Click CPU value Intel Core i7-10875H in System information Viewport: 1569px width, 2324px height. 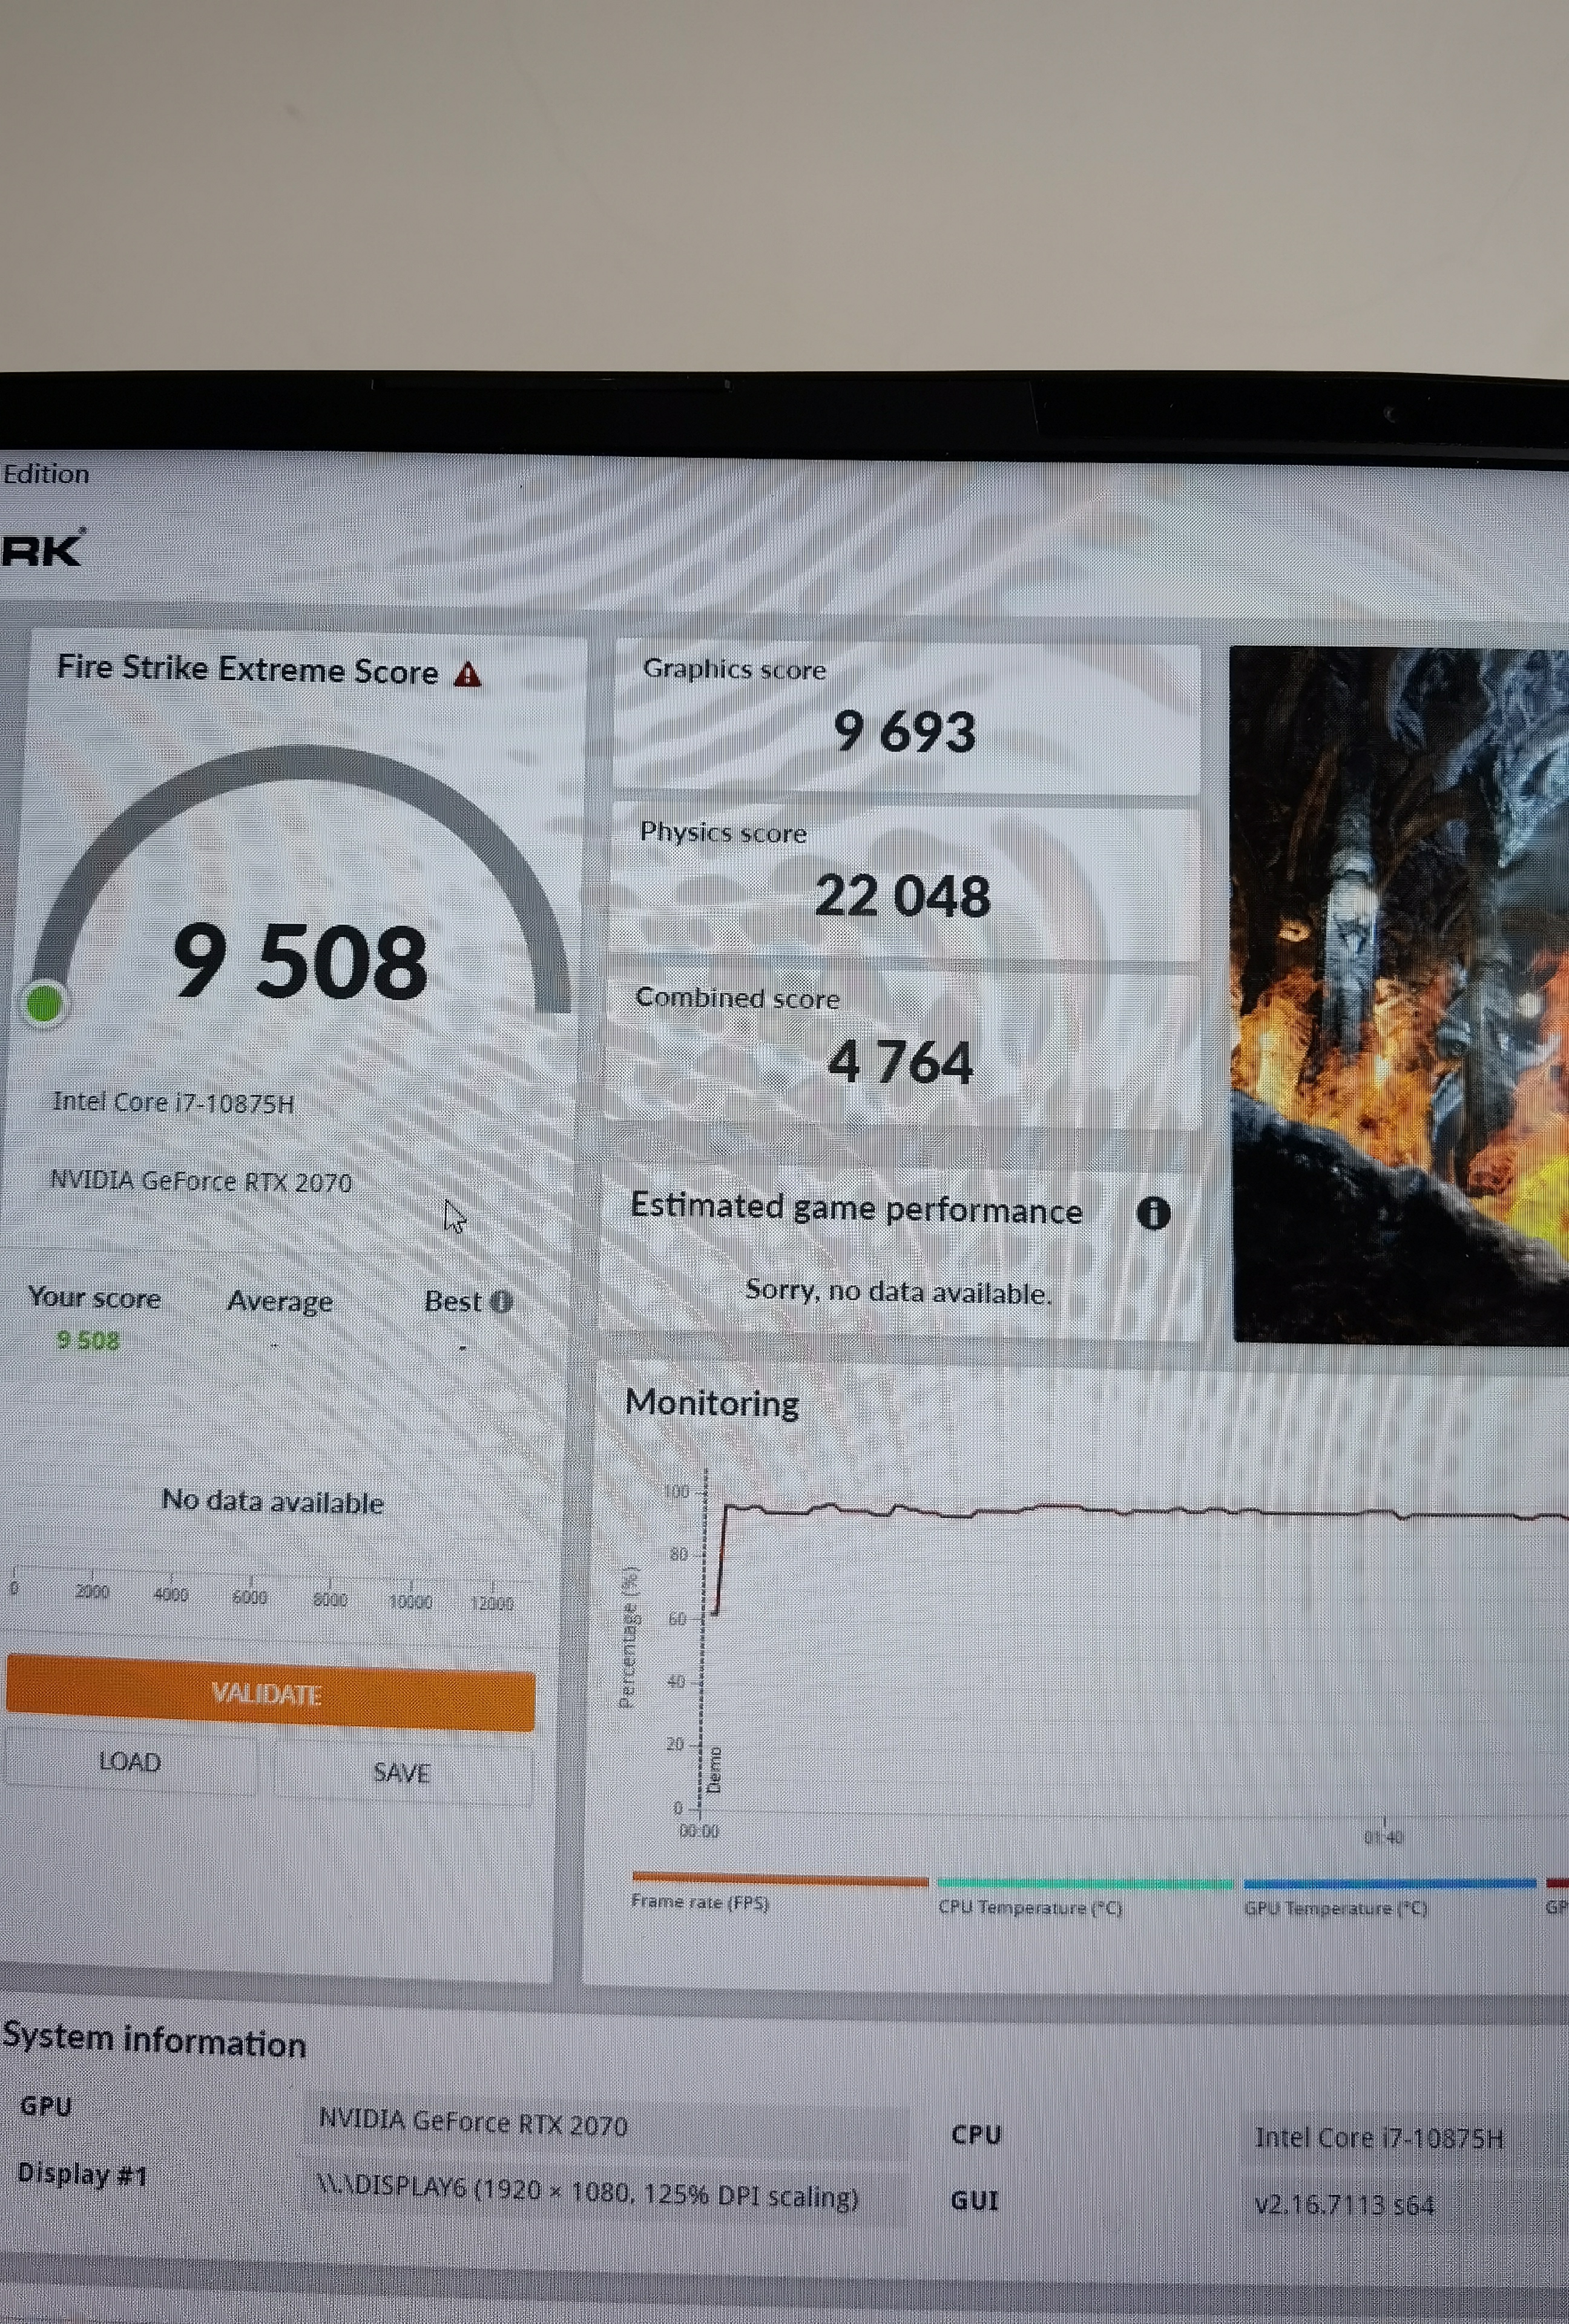1379,2137
